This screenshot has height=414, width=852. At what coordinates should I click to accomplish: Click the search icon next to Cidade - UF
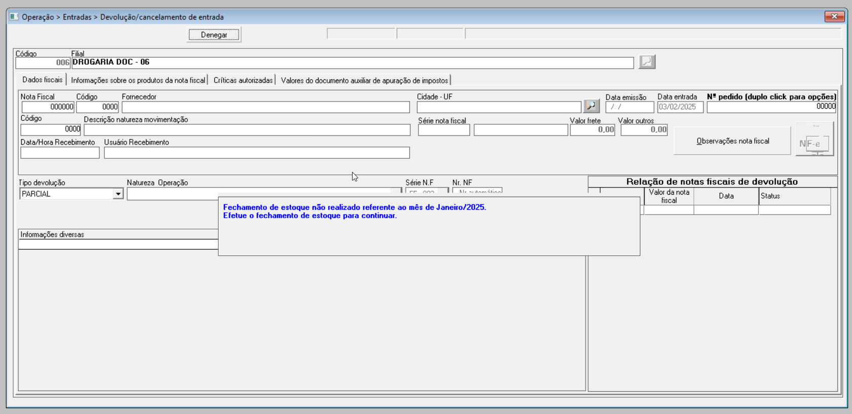(591, 106)
